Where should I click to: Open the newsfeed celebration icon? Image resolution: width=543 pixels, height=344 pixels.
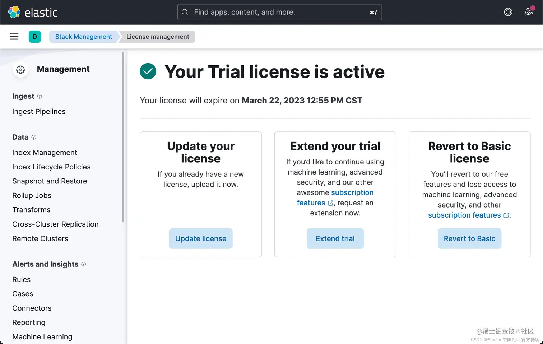pos(529,12)
